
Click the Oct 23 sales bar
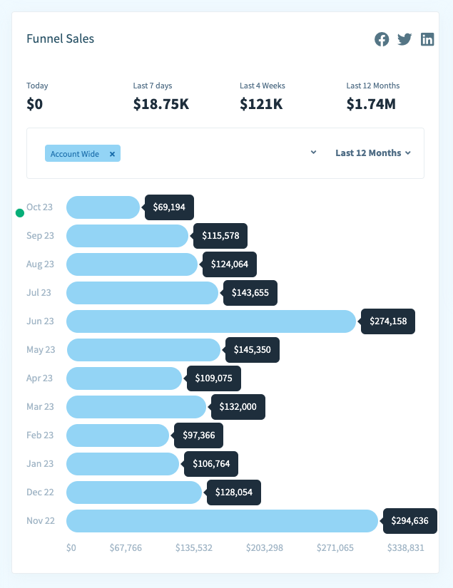(x=103, y=207)
